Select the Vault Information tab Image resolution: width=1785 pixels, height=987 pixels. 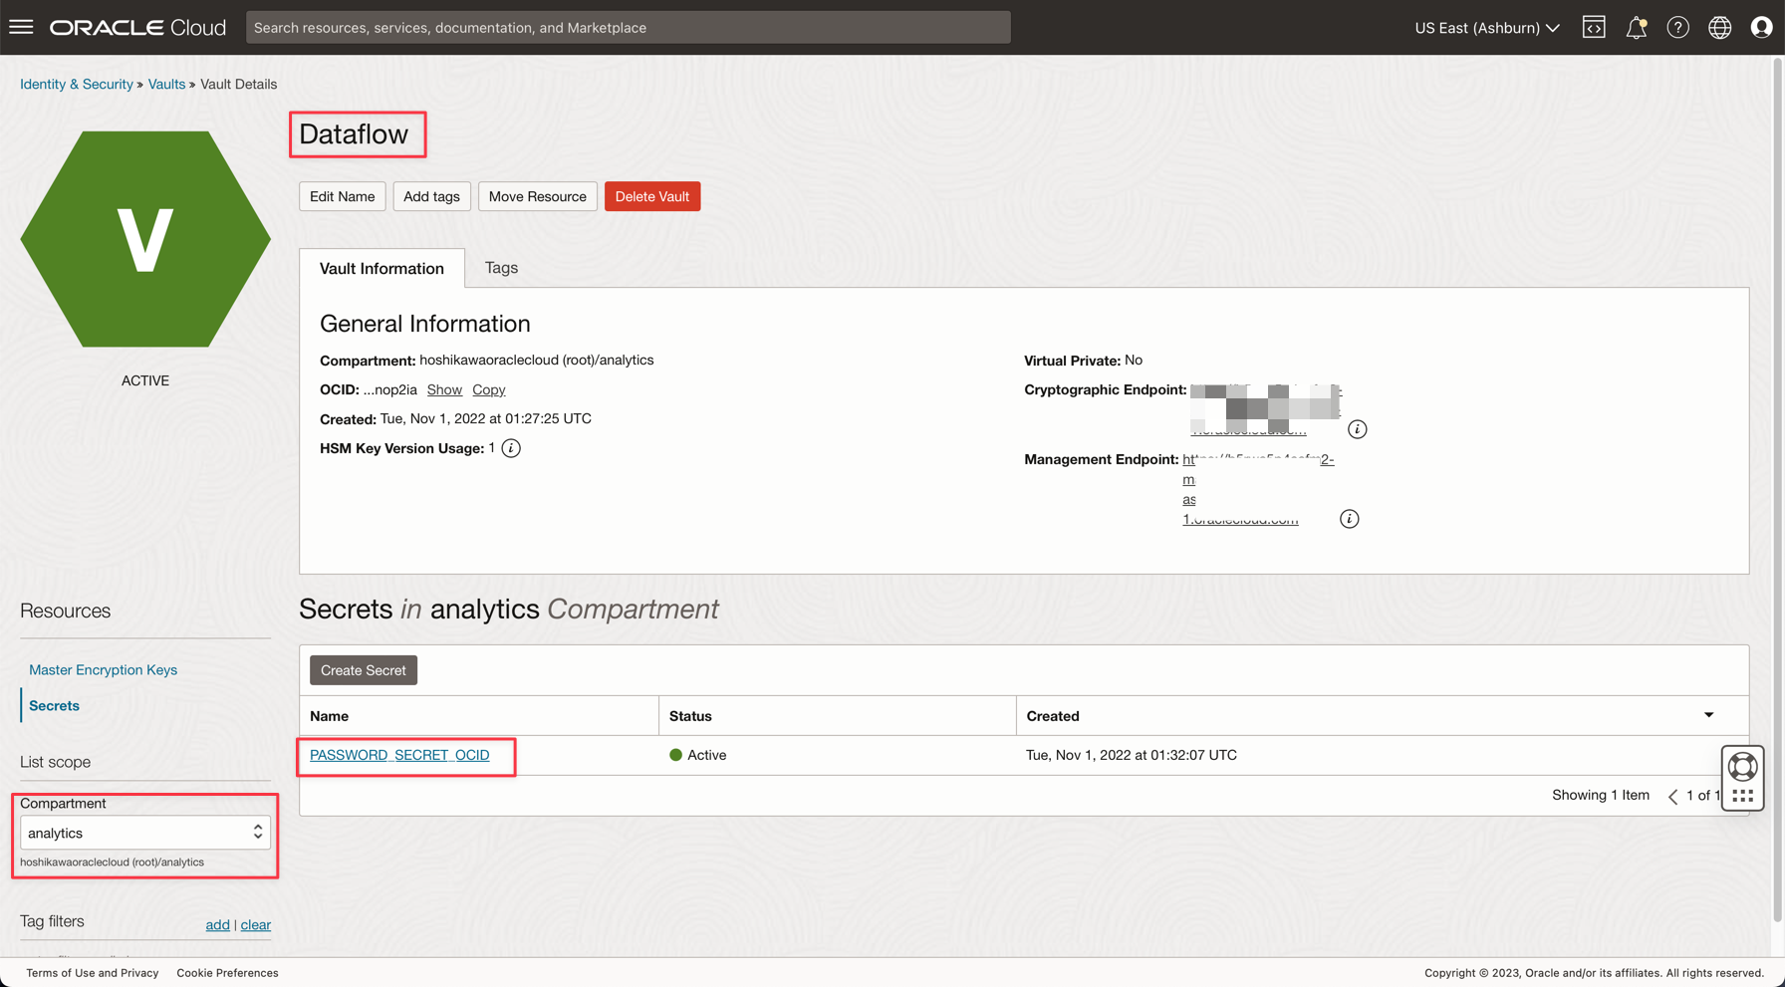click(382, 268)
